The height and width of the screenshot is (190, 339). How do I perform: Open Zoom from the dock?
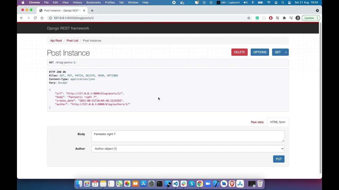[208, 184]
